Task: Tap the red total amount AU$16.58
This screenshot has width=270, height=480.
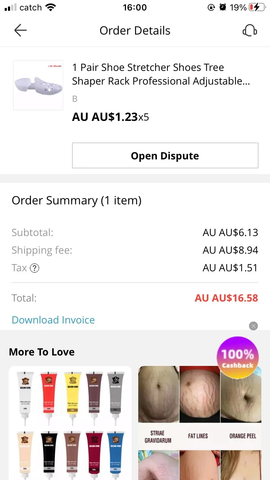Action: click(x=226, y=298)
